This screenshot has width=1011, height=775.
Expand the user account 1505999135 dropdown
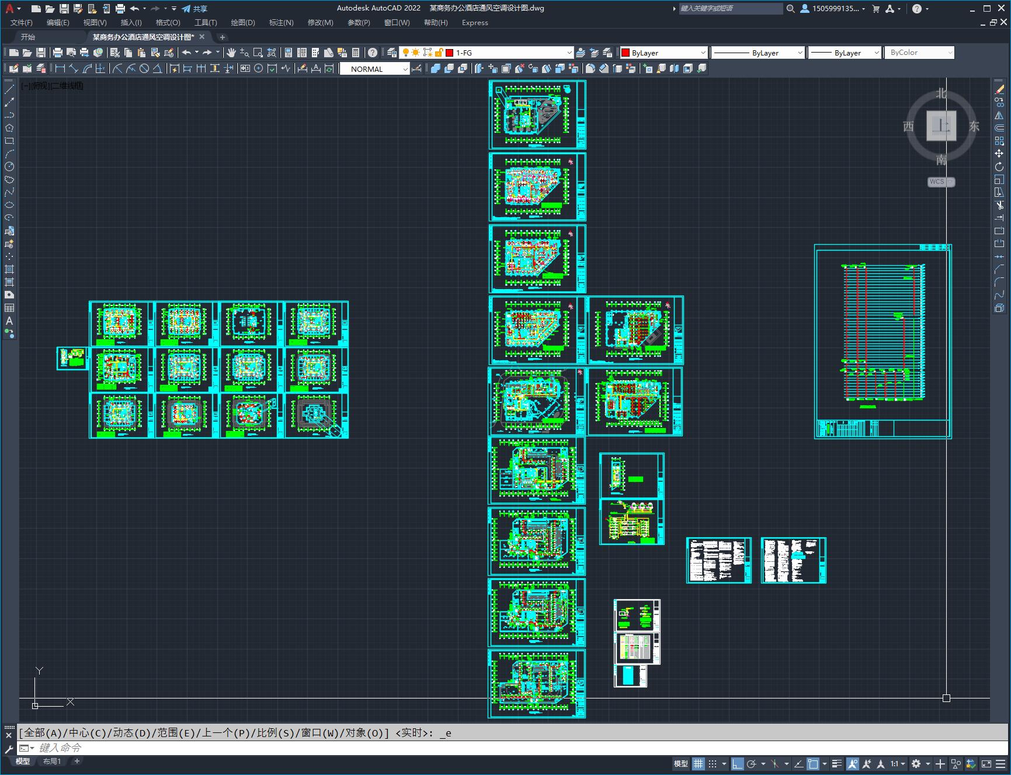point(833,9)
